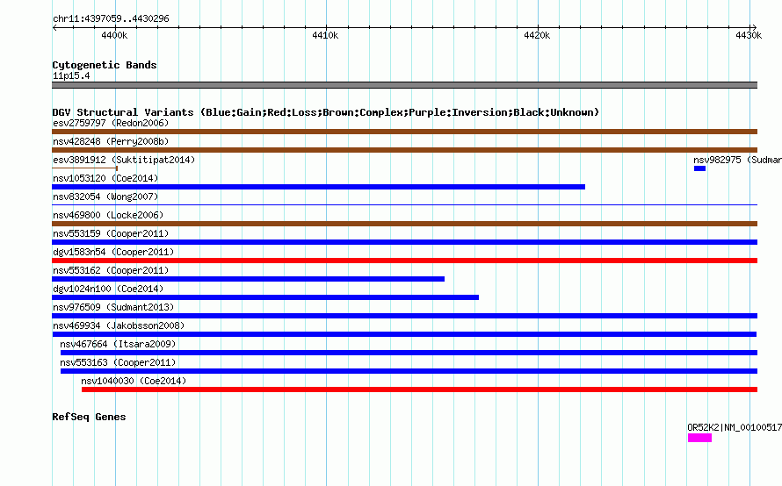This screenshot has width=782, height=486.
Task: Open the nsv467664 (Itsara2009) label
Action: pos(118,344)
